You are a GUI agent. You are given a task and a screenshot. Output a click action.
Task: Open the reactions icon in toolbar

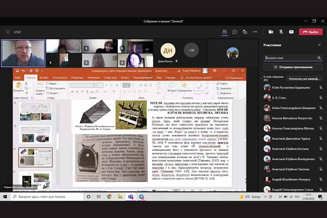point(245,32)
